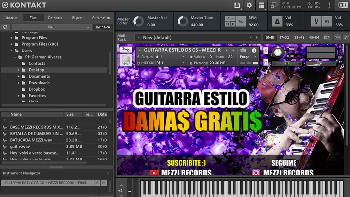
Task: Click the new instrument thumbnail icon
Action: (x=126, y=60)
